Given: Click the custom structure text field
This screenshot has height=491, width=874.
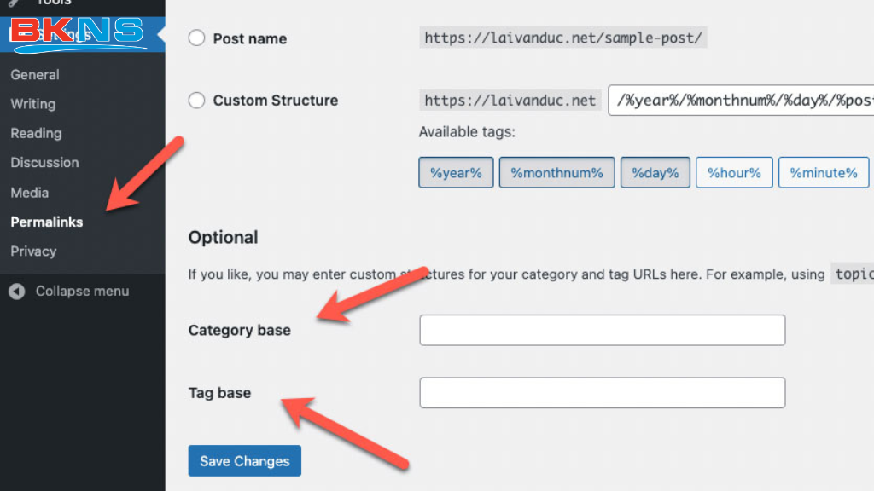Looking at the screenshot, I should 741,101.
